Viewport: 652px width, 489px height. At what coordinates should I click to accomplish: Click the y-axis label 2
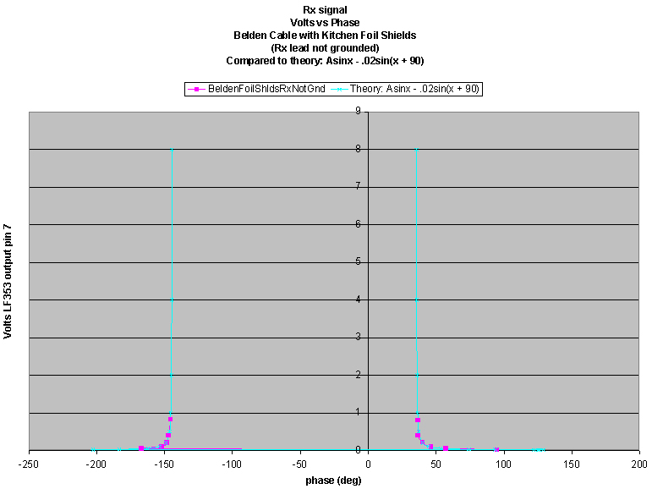pos(358,375)
